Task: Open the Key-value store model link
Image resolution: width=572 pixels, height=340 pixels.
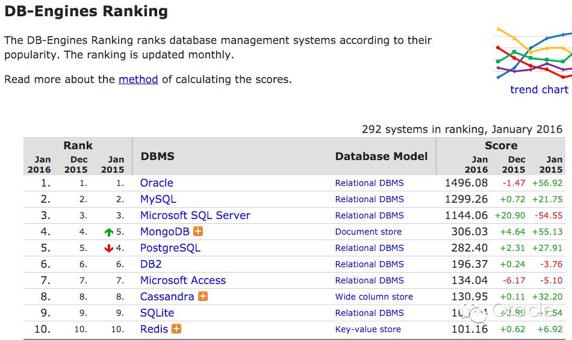Action: pyautogui.click(x=368, y=329)
